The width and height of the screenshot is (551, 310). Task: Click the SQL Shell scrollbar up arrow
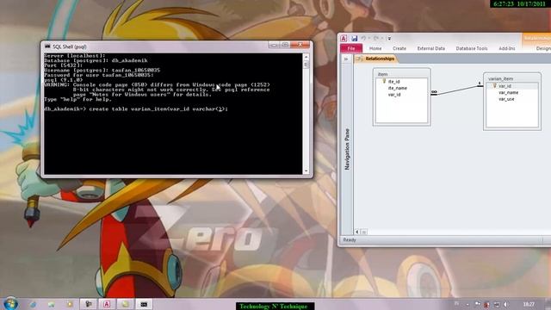point(306,57)
